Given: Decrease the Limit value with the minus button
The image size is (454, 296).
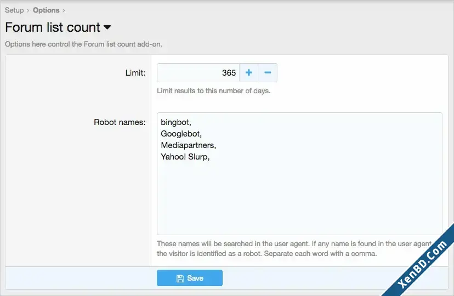Looking at the screenshot, I should pos(268,72).
